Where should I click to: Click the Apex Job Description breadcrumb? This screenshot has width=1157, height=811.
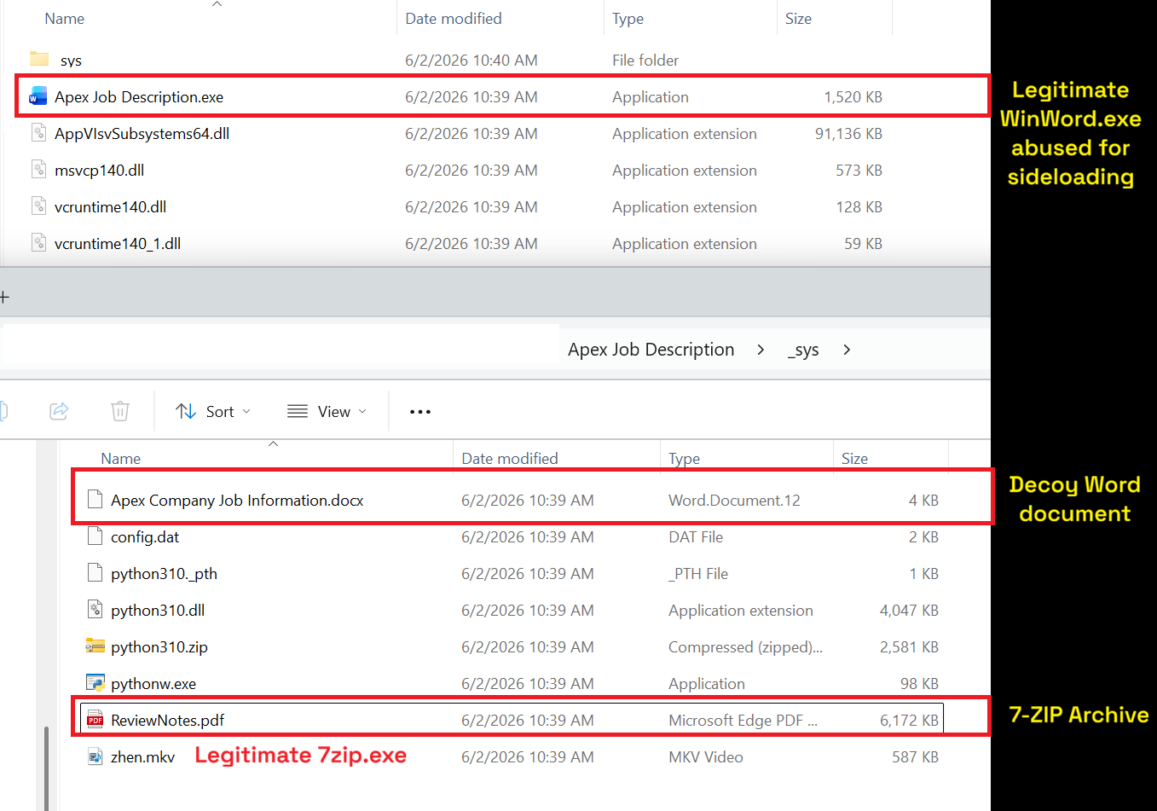point(651,350)
